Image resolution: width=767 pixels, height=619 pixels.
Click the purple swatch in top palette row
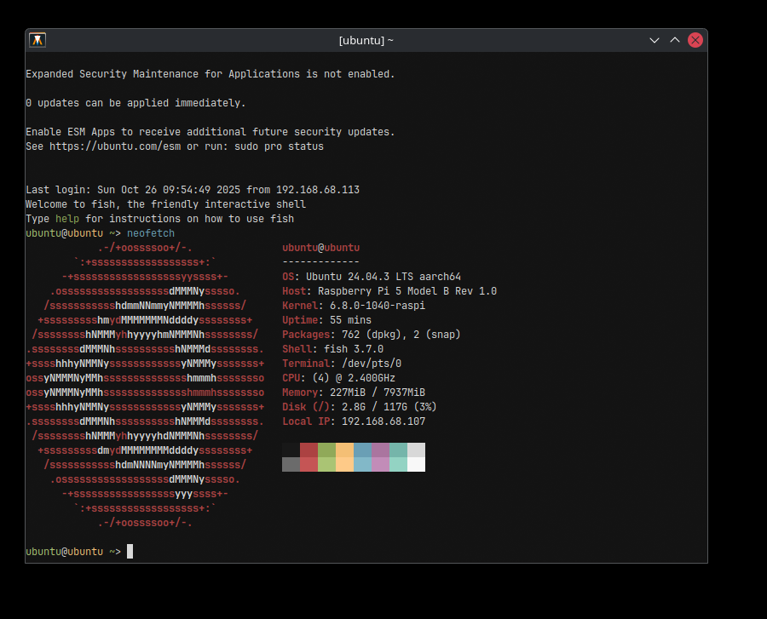pos(381,450)
